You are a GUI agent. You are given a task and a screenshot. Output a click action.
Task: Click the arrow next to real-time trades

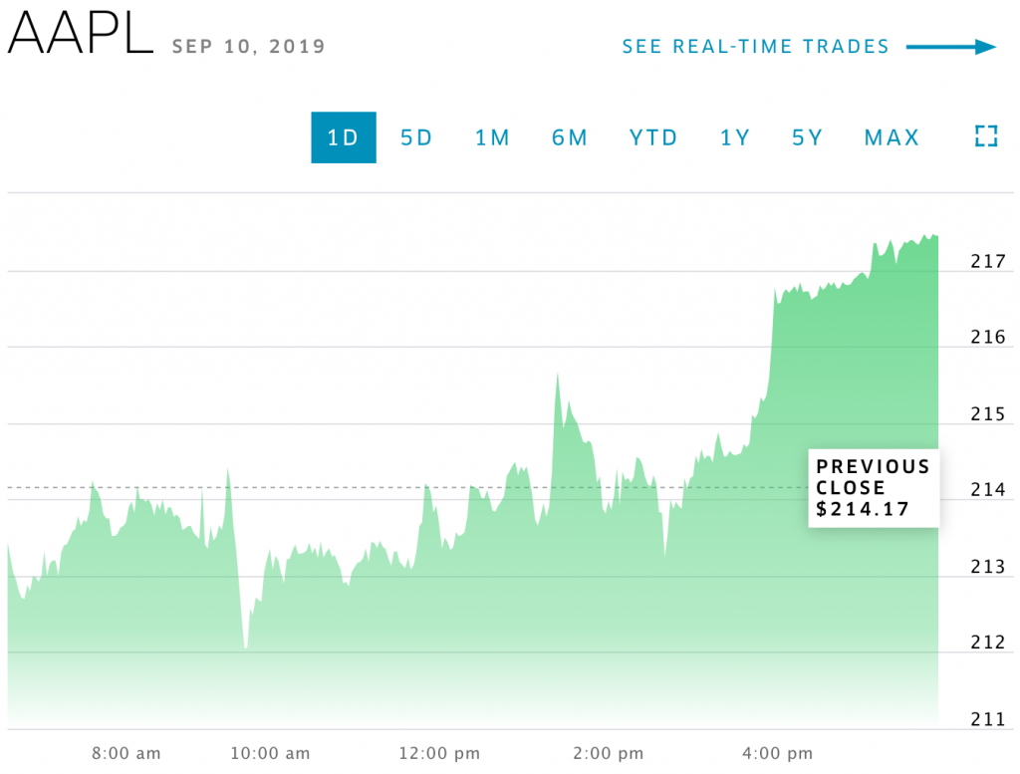(x=950, y=47)
